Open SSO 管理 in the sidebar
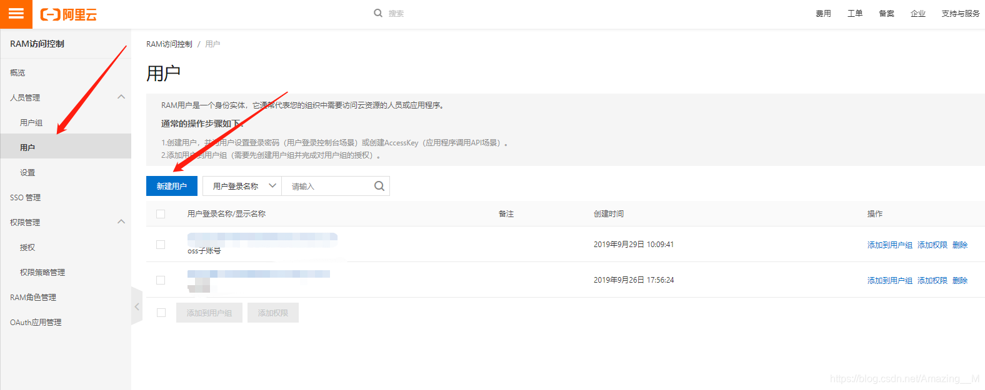The width and height of the screenshot is (985, 390). 25,198
